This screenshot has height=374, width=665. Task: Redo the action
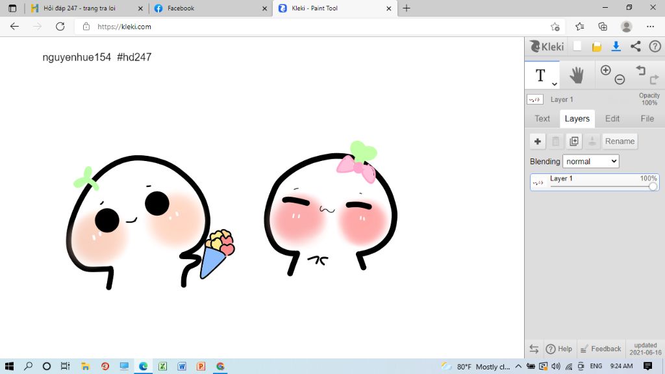[x=654, y=79]
